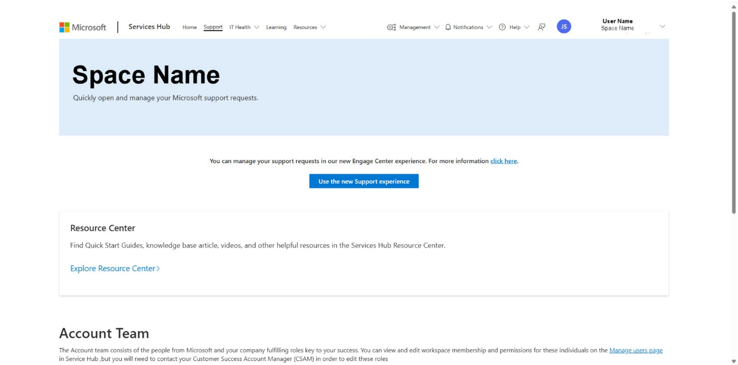Screen dimensions: 738x365
Task: Open the Learning menu item
Action: pos(276,27)
